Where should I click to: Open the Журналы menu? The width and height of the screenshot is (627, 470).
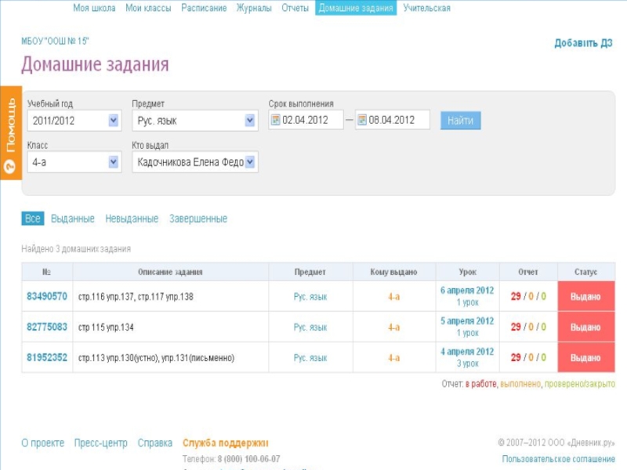[x=254, y=8]
